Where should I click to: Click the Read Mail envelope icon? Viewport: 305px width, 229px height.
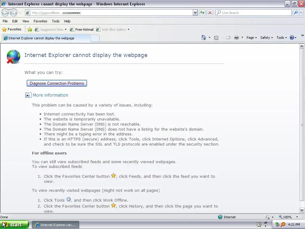tap(228, 38)
